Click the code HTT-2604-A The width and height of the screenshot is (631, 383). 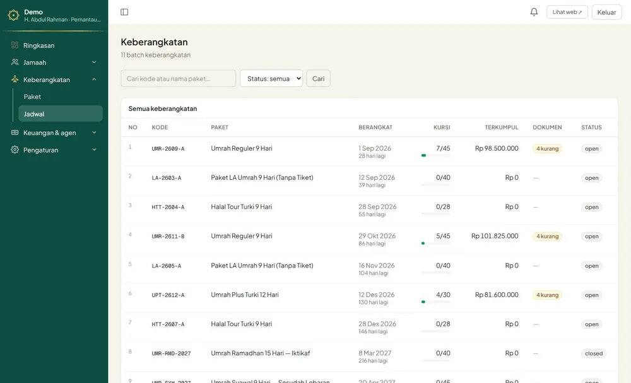(168, 207)
